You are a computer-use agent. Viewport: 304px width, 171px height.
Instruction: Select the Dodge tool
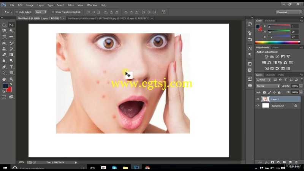11,61
